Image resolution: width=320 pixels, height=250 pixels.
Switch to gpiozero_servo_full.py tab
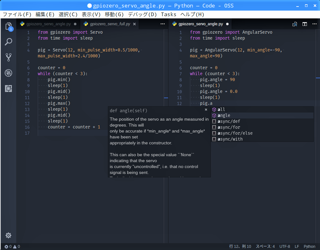[x=110, y=24]
